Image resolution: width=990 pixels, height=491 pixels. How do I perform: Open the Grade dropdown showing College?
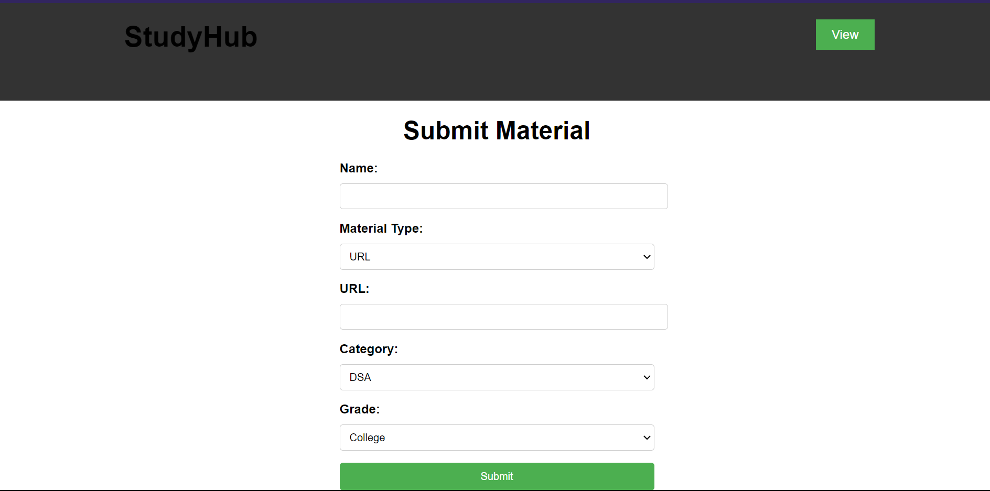(497, 438)
